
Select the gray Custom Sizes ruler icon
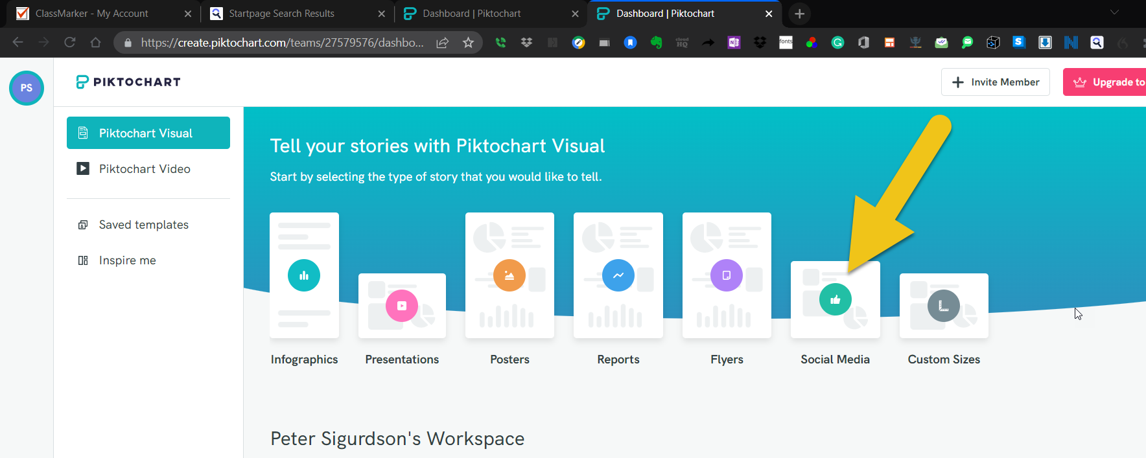tap(944, 306)
